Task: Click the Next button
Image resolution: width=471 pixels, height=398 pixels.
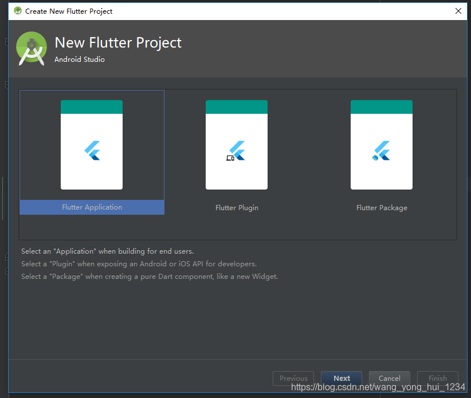Action: tap(342, 378)
